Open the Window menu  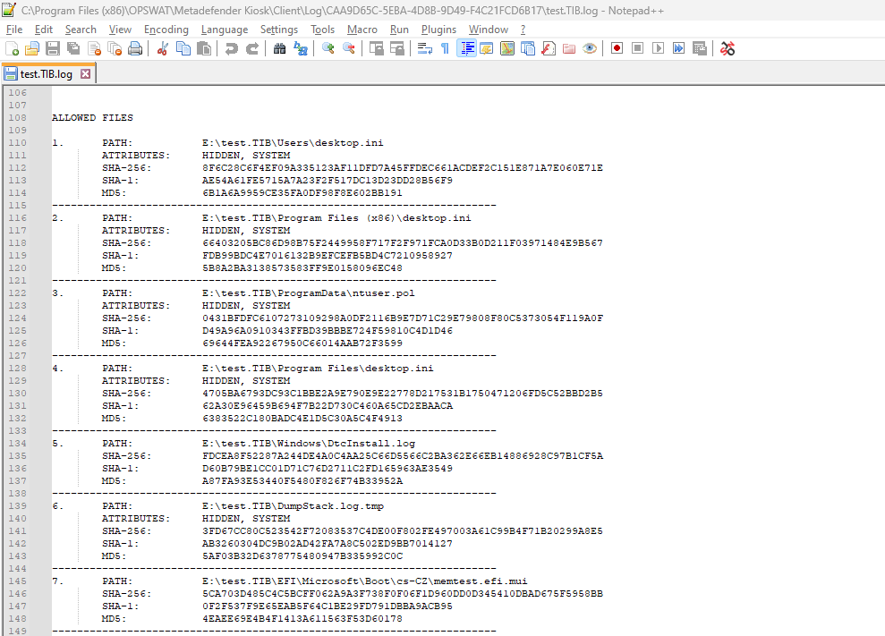(x=489, y=30)
